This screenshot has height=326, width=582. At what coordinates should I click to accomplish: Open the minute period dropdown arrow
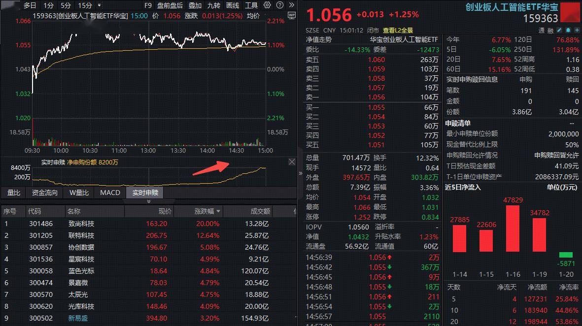click(99, 5)
